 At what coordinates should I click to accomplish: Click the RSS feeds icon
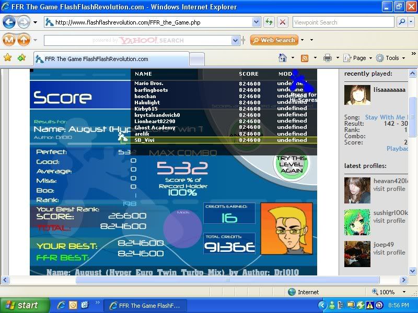coord(304,58)
